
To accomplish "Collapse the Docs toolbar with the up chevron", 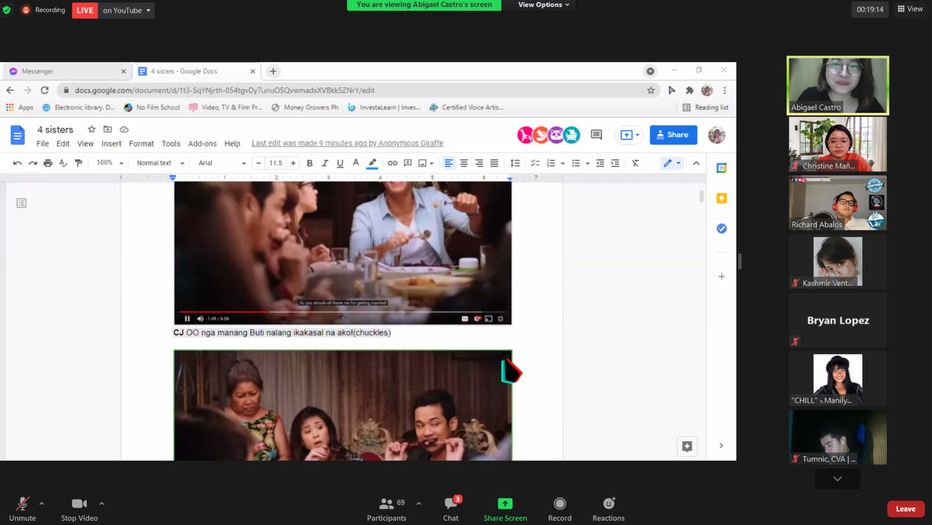I will [696, 163].
